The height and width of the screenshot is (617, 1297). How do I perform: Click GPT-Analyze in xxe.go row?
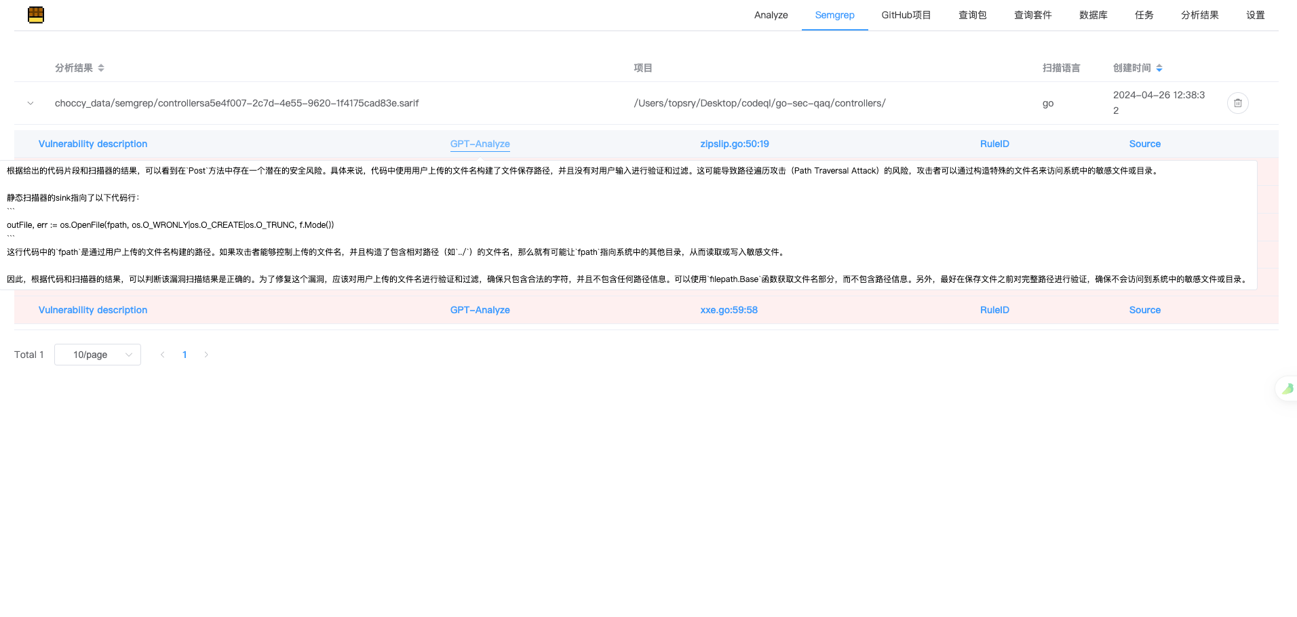pyautogui.click(x=480, y=310)
